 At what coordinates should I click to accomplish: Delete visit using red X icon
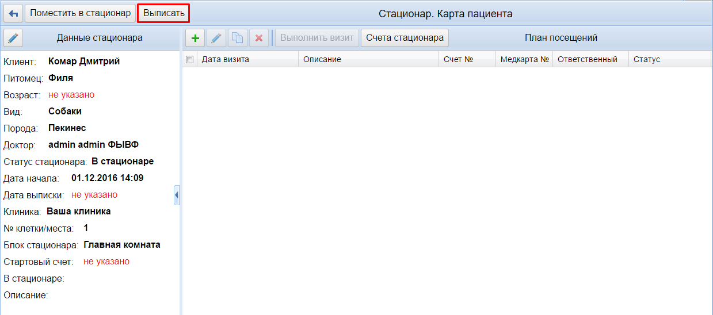259,38
